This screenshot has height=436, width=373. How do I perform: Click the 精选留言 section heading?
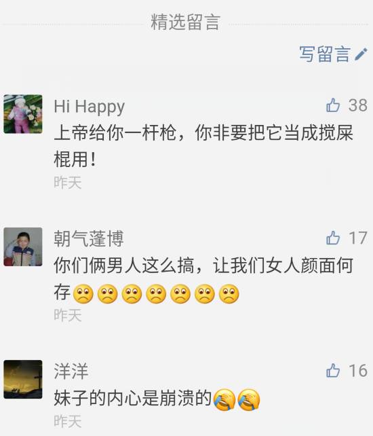click(185, 22)
